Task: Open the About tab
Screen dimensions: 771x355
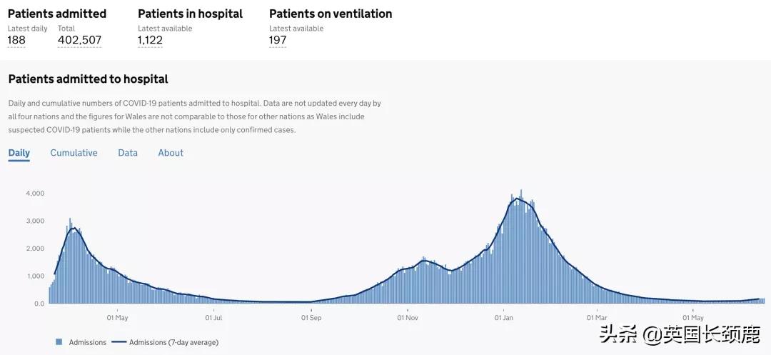Action: click(171, 153)
